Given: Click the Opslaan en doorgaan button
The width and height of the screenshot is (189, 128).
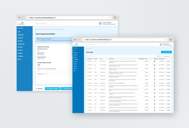Looking at the screenshot, I should 52,89.
